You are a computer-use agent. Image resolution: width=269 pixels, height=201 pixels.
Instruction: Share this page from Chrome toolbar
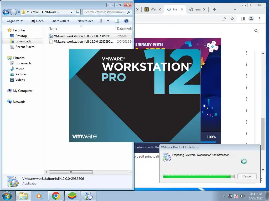coord(224,19)
